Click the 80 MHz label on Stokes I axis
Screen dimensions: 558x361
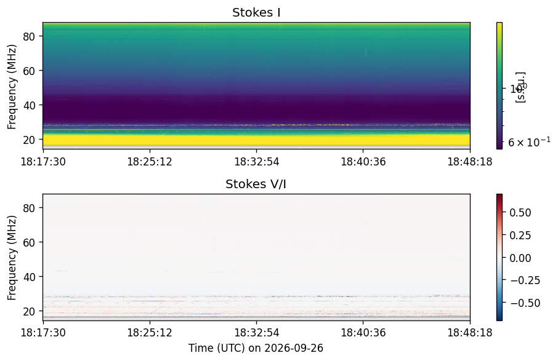(28, 37)
